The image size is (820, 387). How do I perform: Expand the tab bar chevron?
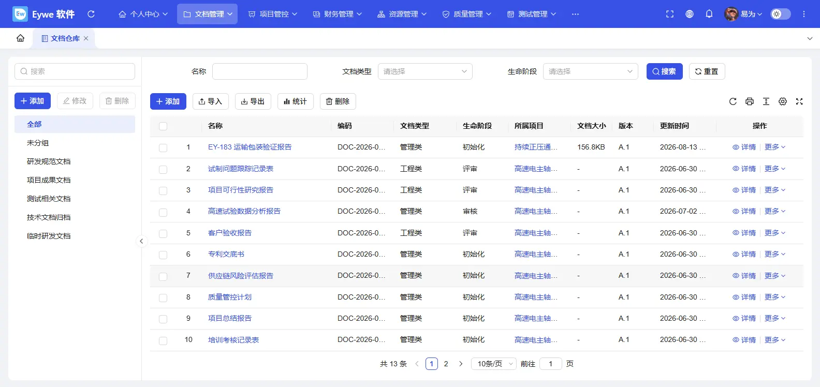[x=810, y=38]
